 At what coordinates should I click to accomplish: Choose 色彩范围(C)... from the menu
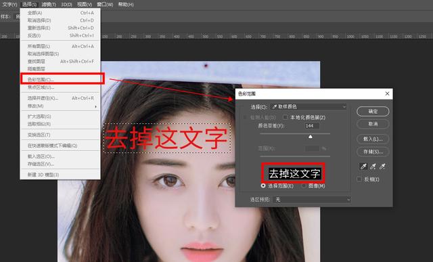click(60, 79)
